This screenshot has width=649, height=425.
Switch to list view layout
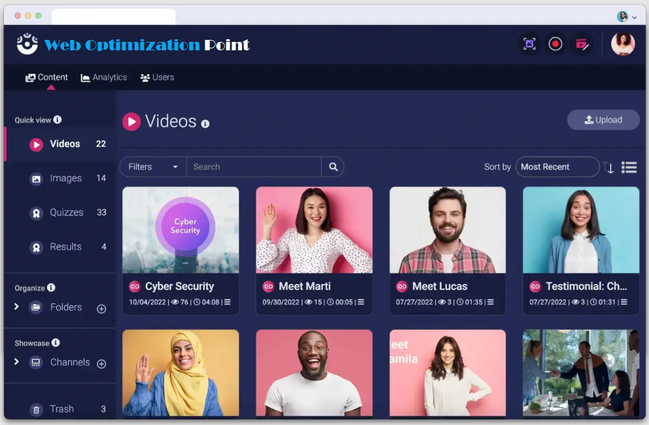[629, 167]
